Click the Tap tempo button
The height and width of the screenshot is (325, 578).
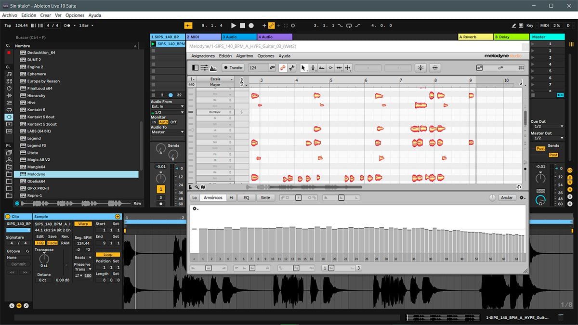[8, 26]
